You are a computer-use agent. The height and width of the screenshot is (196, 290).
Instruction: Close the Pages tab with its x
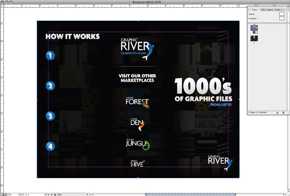(259, 10)
